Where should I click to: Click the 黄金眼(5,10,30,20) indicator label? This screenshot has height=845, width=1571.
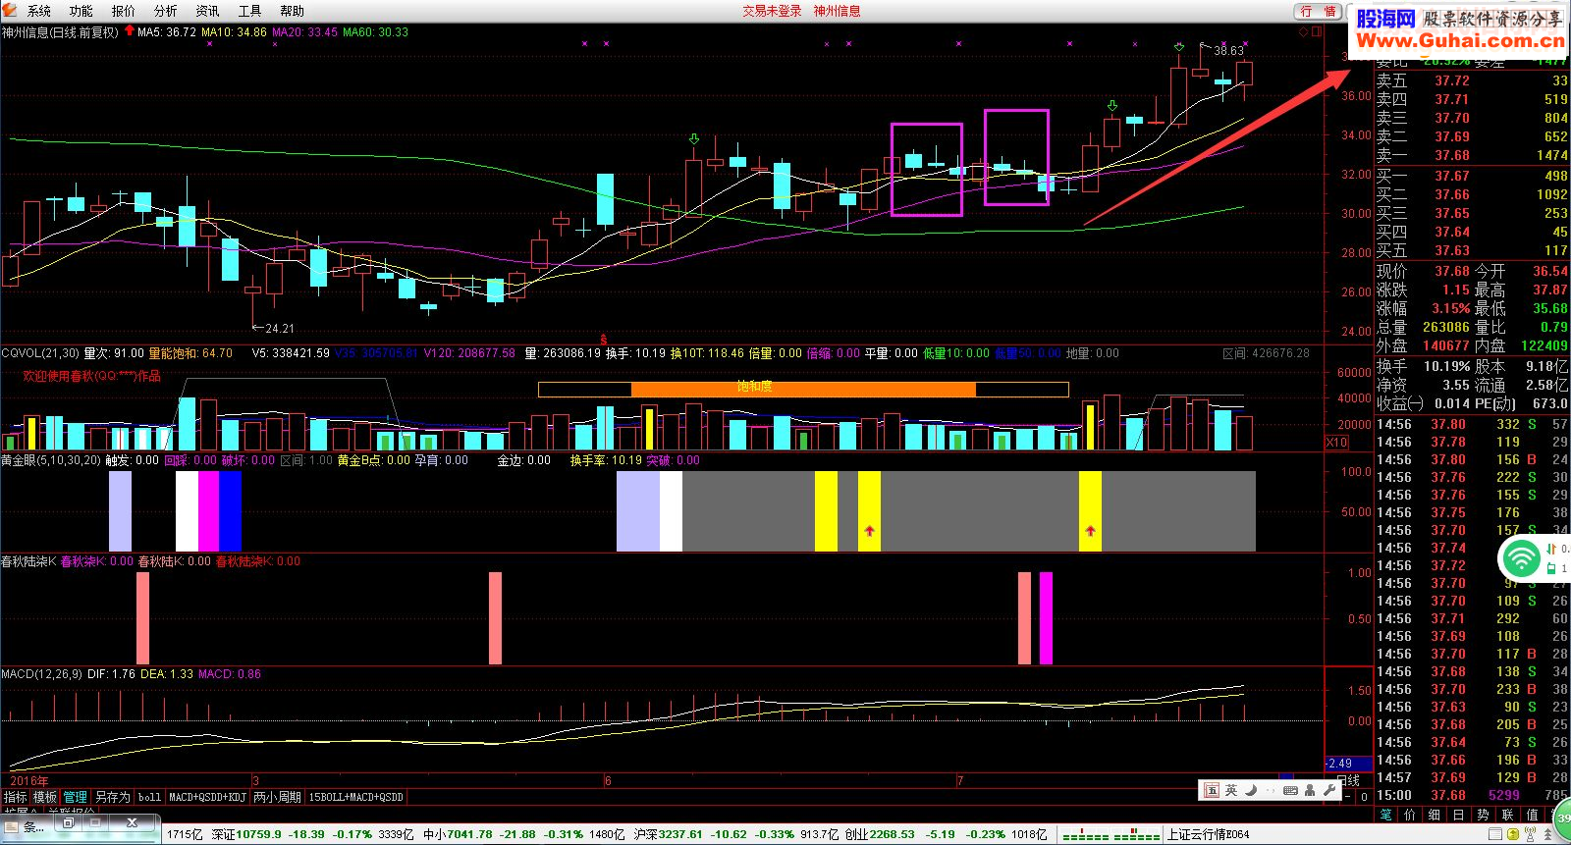pyautogui.click(x=51, y=460)
